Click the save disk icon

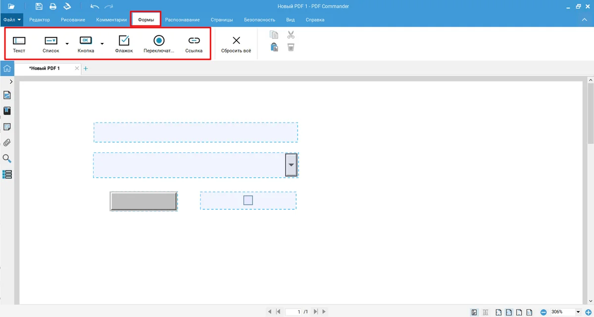39,6
